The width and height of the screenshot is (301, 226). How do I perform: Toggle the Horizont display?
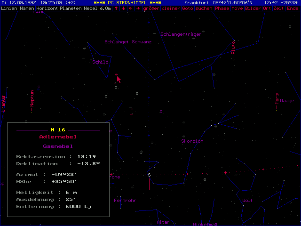click(49, 8)
